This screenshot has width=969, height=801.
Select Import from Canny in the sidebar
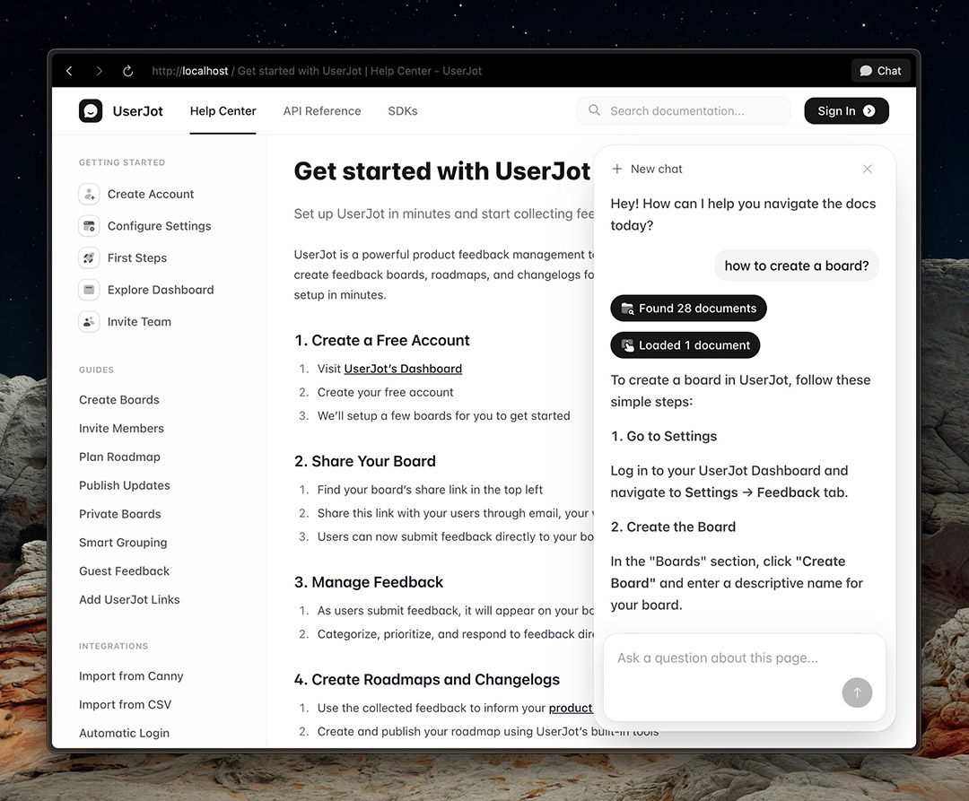[x=131, y=675]
